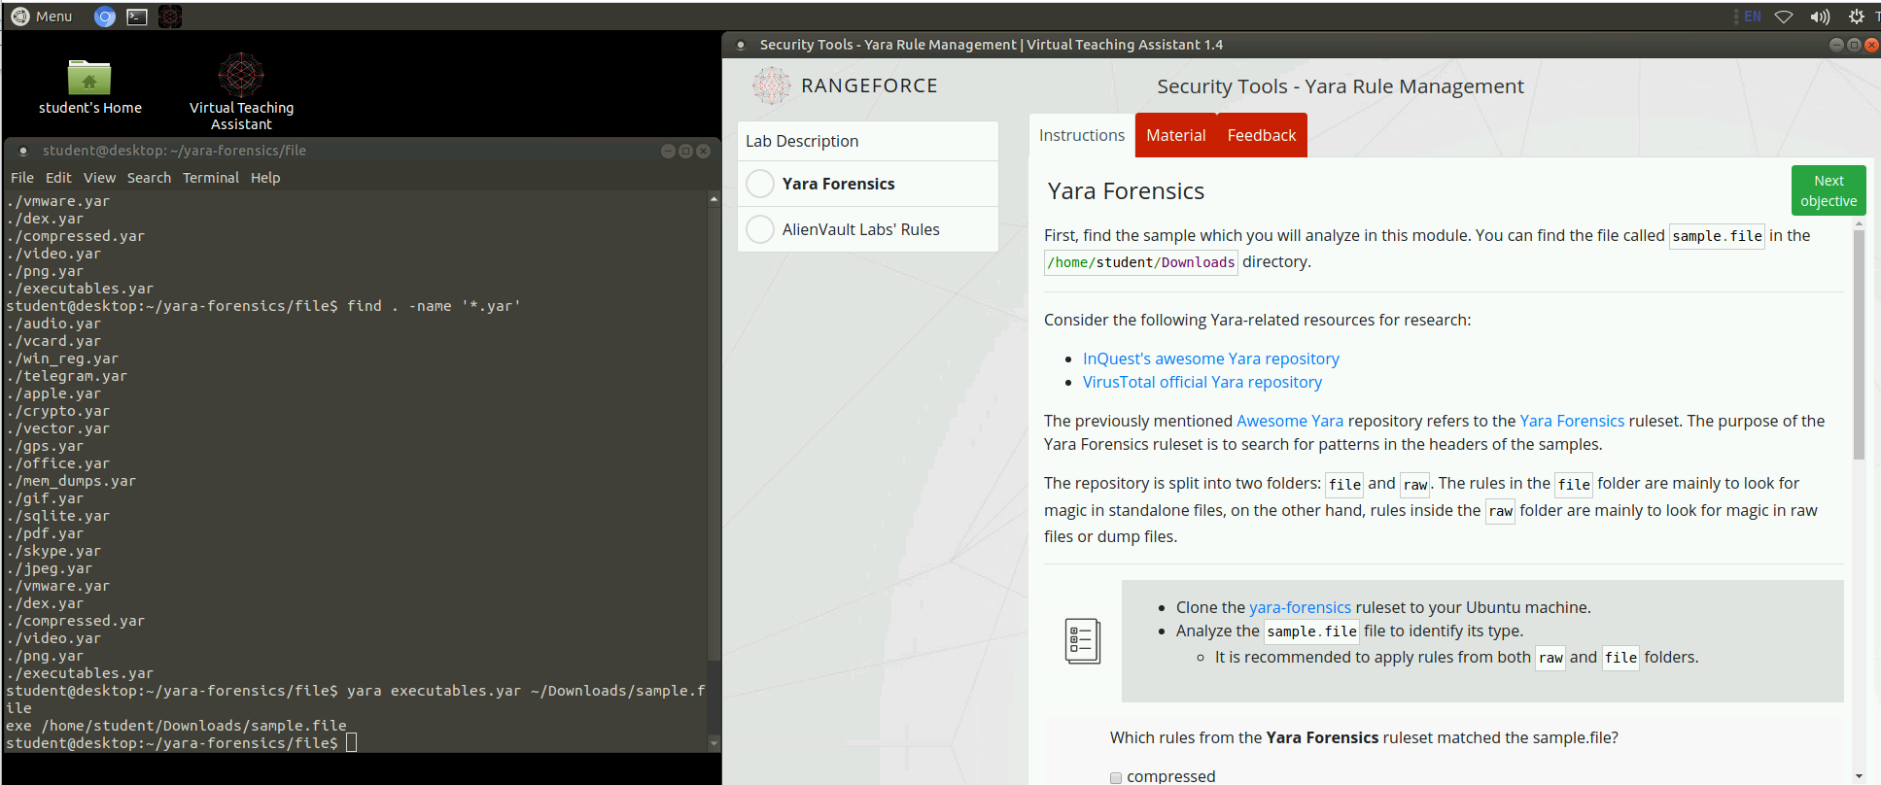Screen dimensions: 1881x785
Task: Select the AlienVault Labs' Rules objective circle
Action: tap(760, 229)
